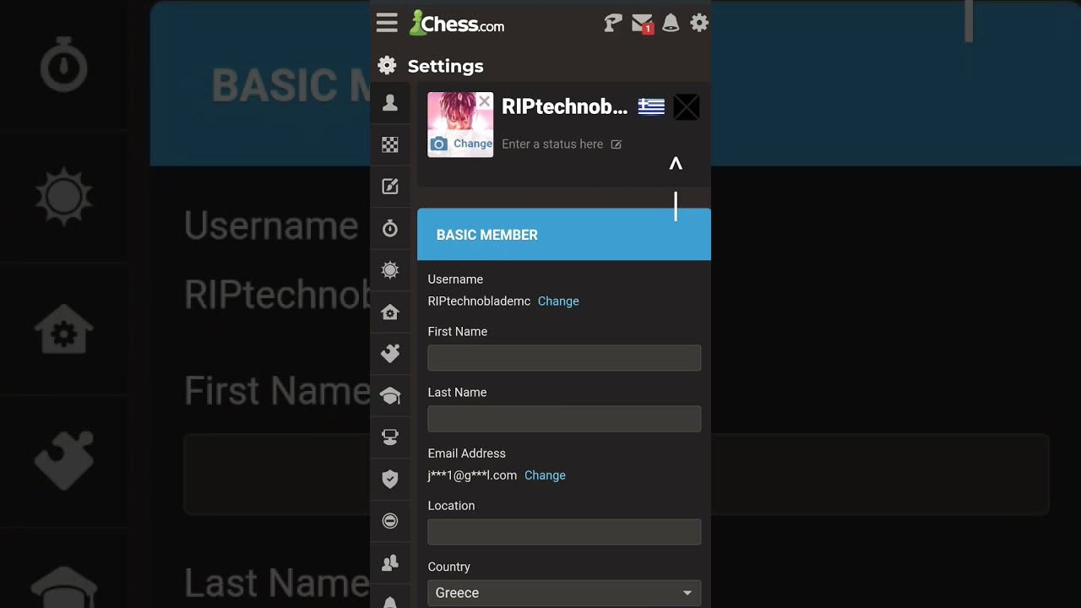Click the Greece flag icon
The width and height of the screenshot is (1081, 608).
click(x=651, y=107)
